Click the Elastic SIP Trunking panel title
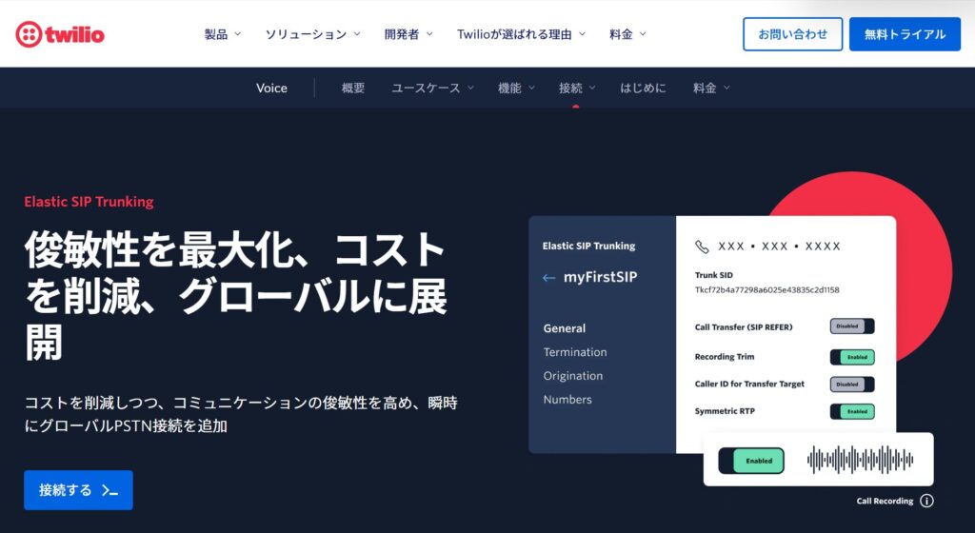 pos(588,246)
